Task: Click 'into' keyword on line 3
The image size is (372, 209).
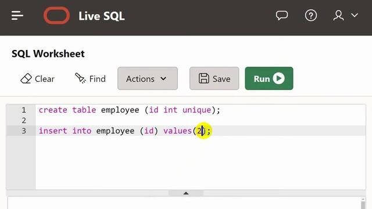Action: (82, 131)
